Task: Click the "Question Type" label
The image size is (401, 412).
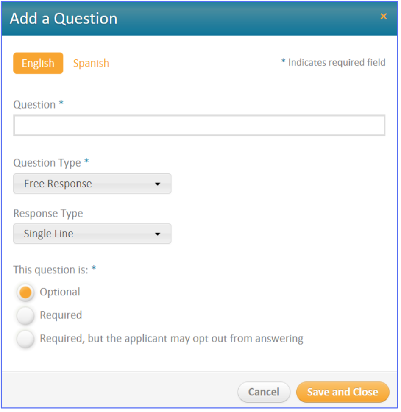Action: 47,163
